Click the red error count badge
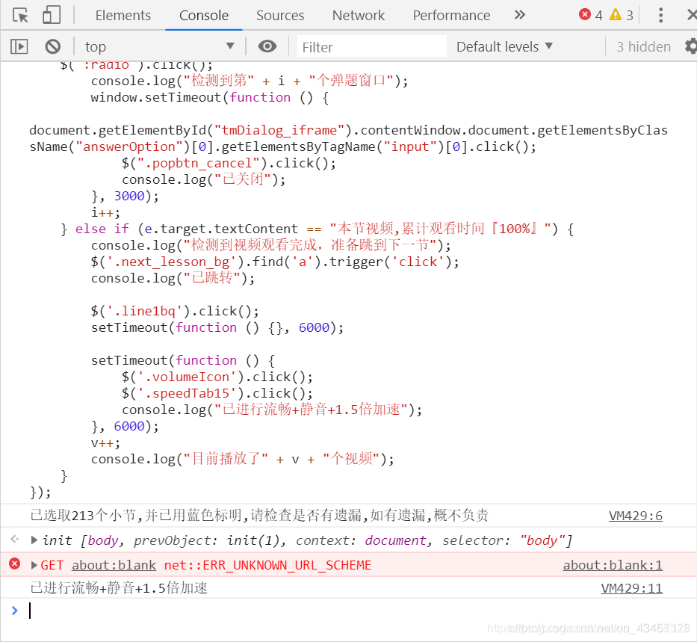Image resolution: width=697 pixels, height=642 pixels. coord(590,15)
